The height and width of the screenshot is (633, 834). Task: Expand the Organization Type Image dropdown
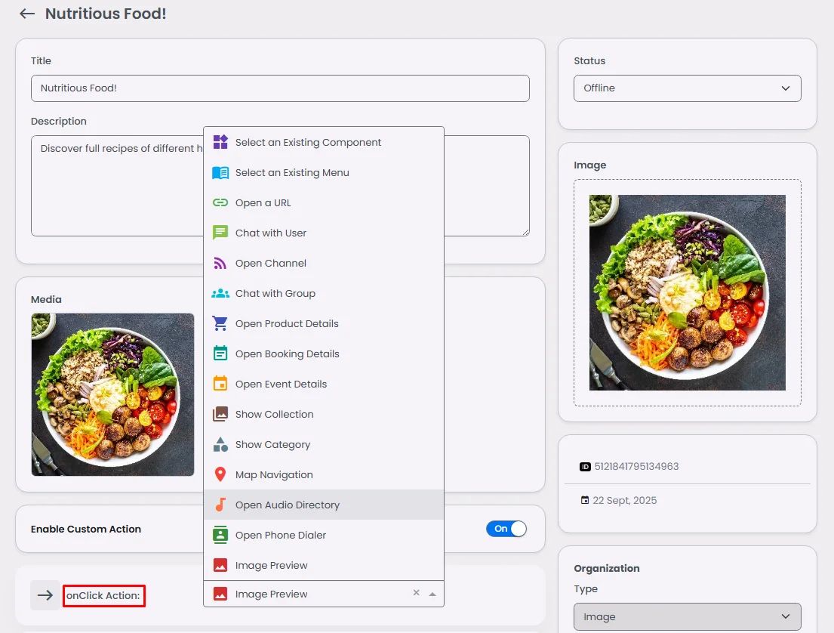tap(687, 616)
